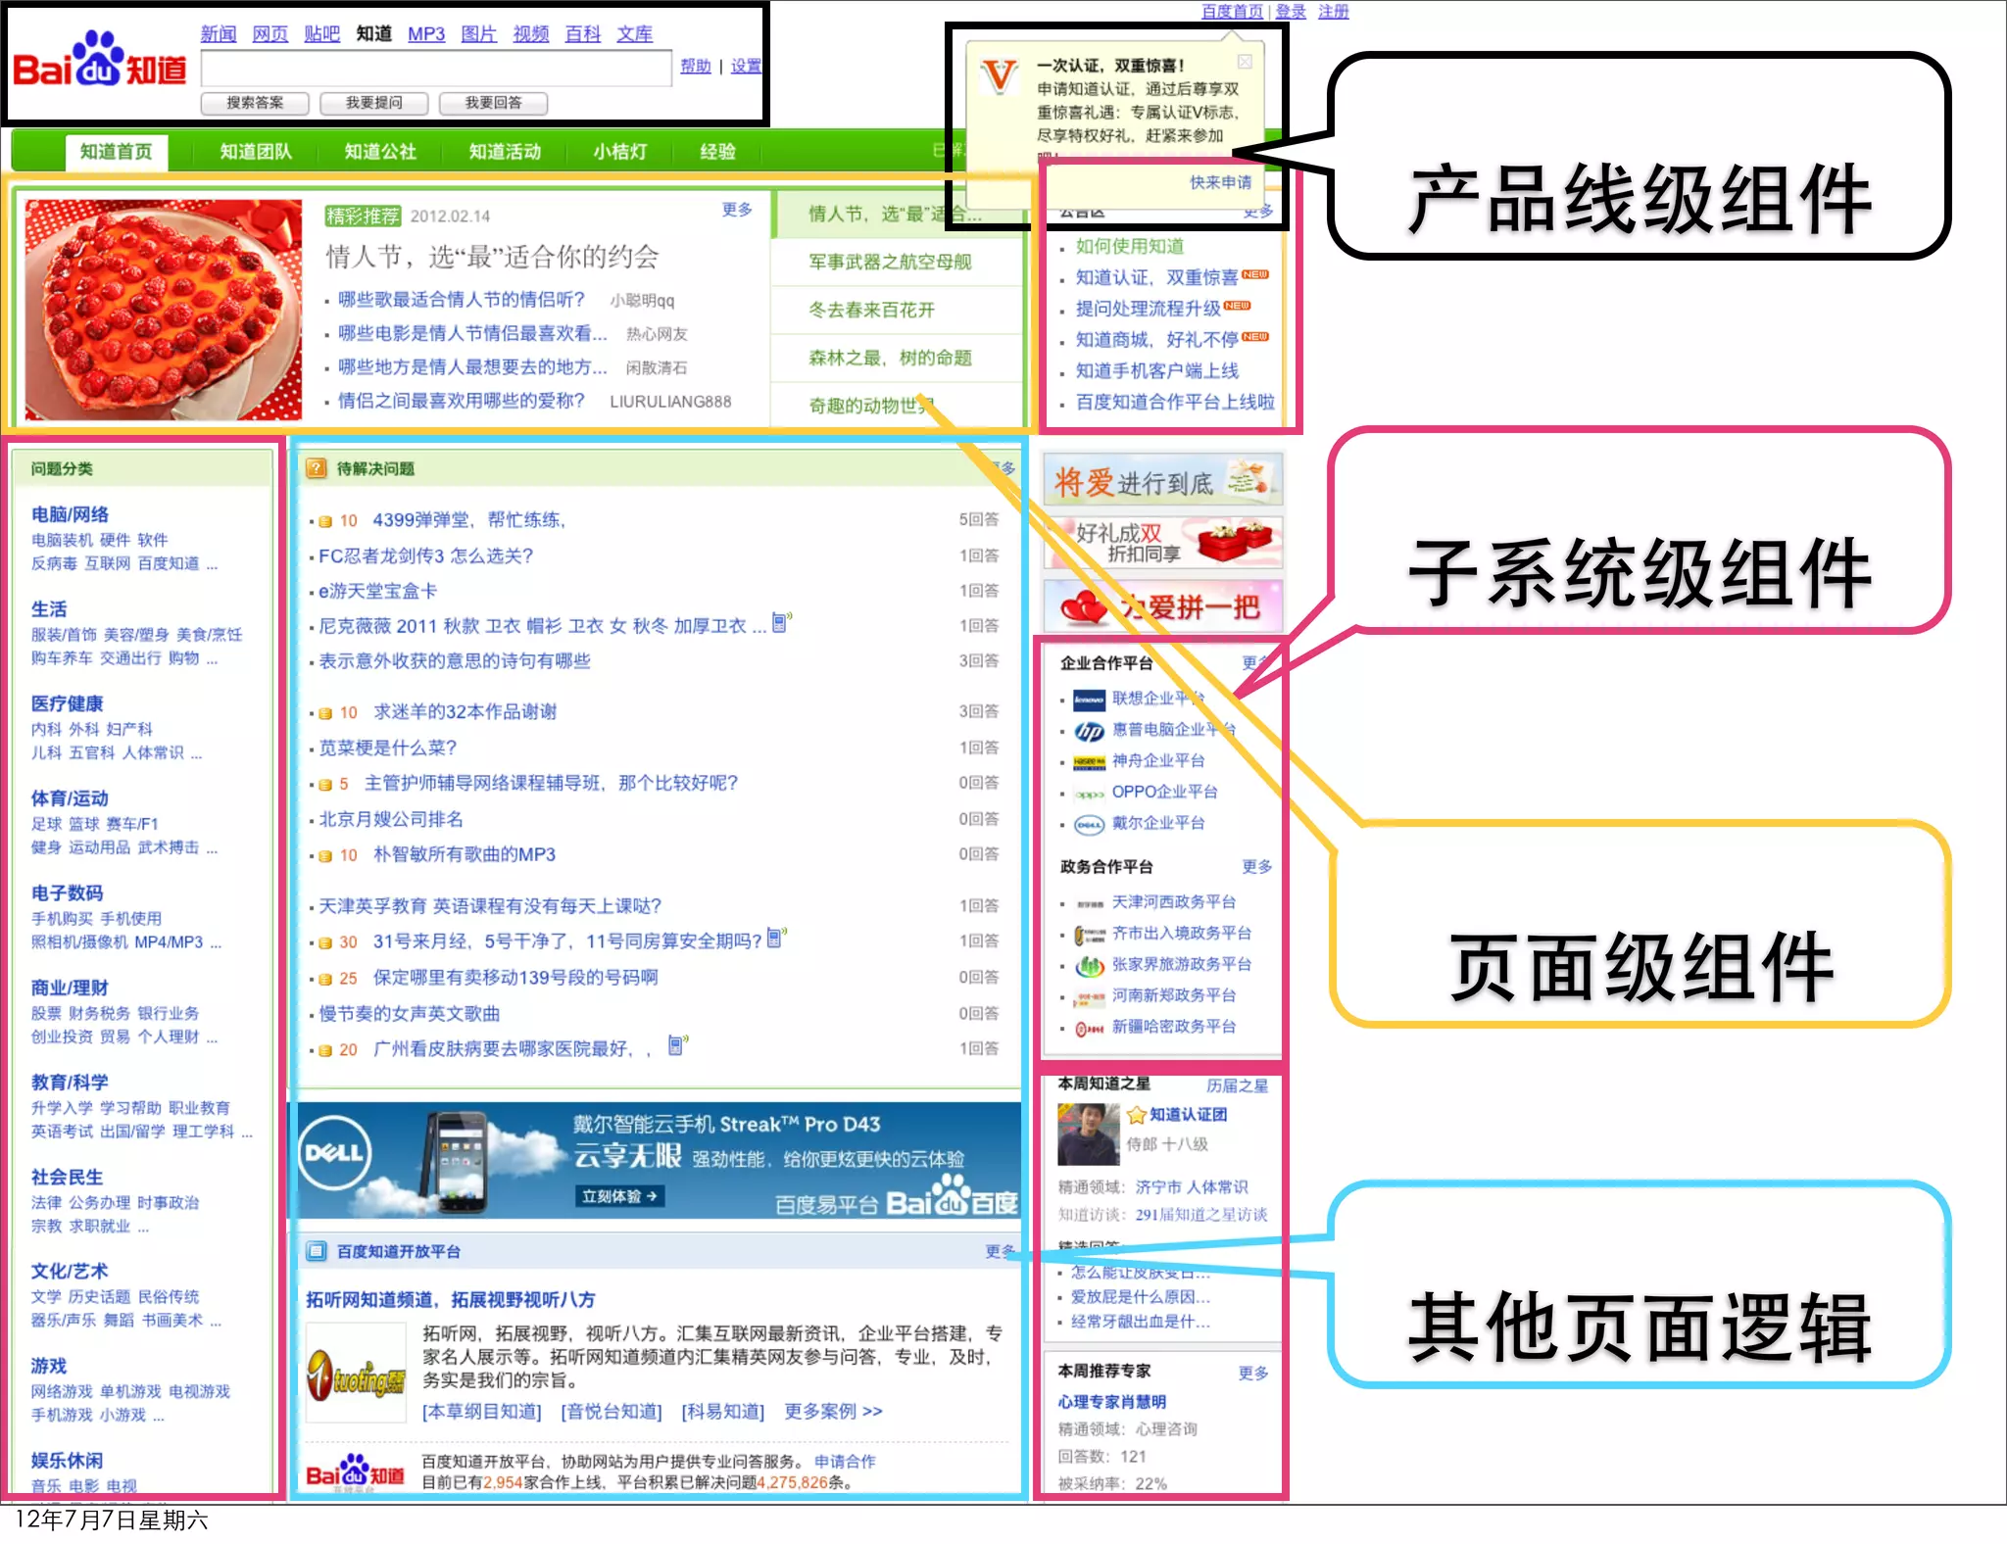The width and height of the screenshot is (2007, 1544).
Task: Open the 电脑/网络 category
Action: pos(70,514)
